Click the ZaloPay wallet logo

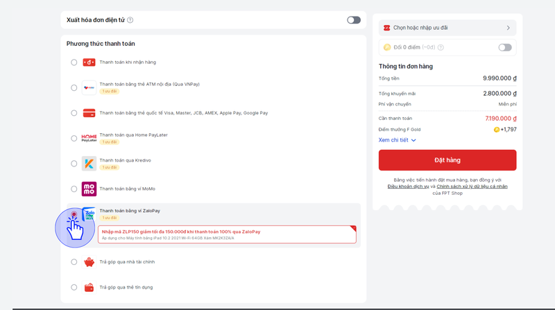(89, 214)
